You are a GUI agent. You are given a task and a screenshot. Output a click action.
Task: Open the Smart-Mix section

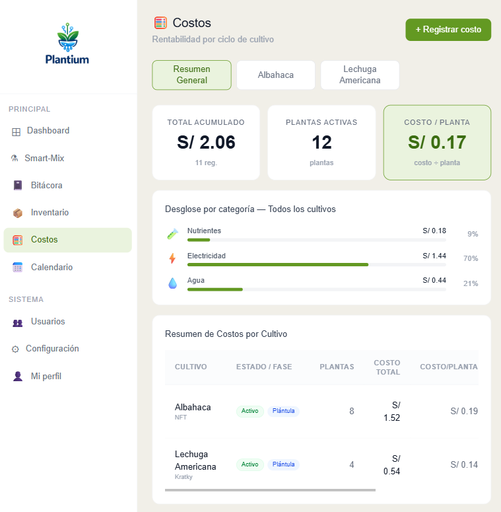(67, 158)
